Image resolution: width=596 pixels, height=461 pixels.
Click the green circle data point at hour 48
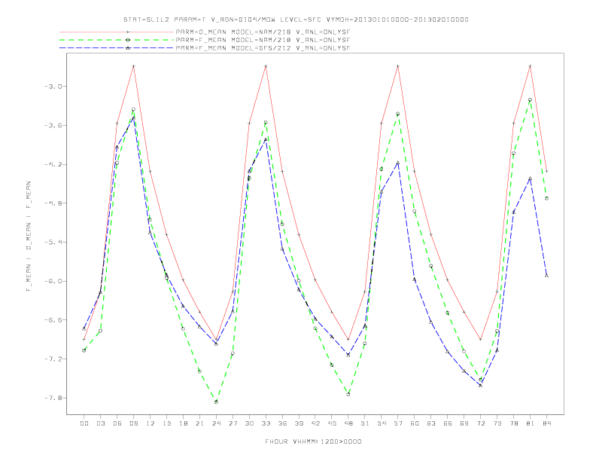click(x=348, y=395)
